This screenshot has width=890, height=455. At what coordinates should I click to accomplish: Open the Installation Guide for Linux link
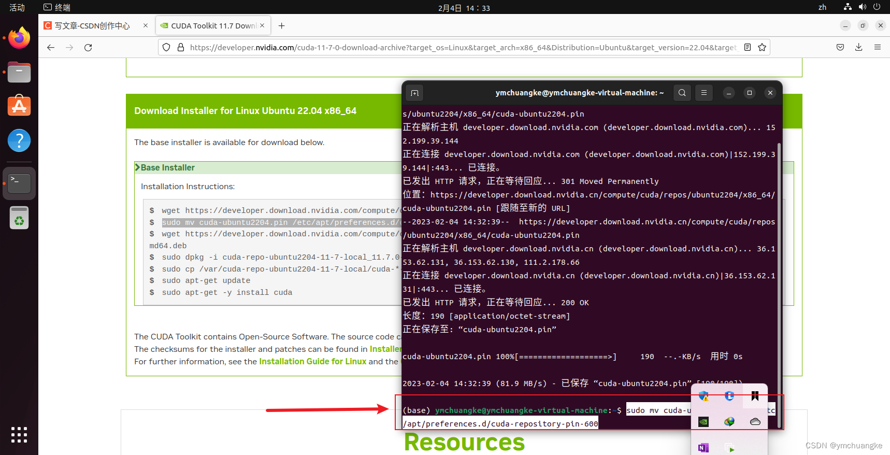click(x=313, y=361)
